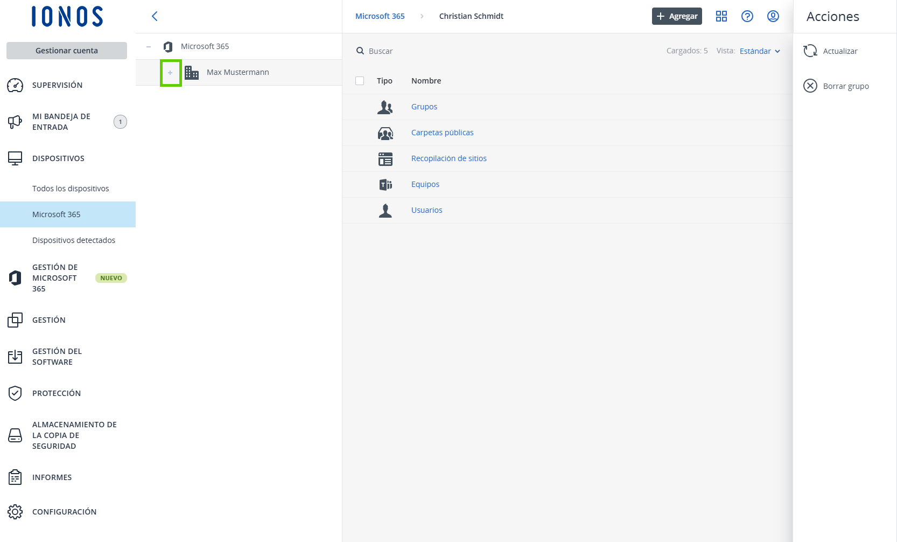Open Dispositivos detectados in the sidebar
Image resolution: width=897 pixels, height=542 pixels.
[x=74, y=240]
